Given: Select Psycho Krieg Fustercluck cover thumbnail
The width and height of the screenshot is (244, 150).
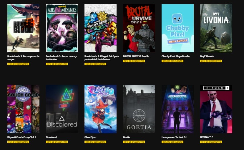Looking at the screenshot, I should point(100,28).
